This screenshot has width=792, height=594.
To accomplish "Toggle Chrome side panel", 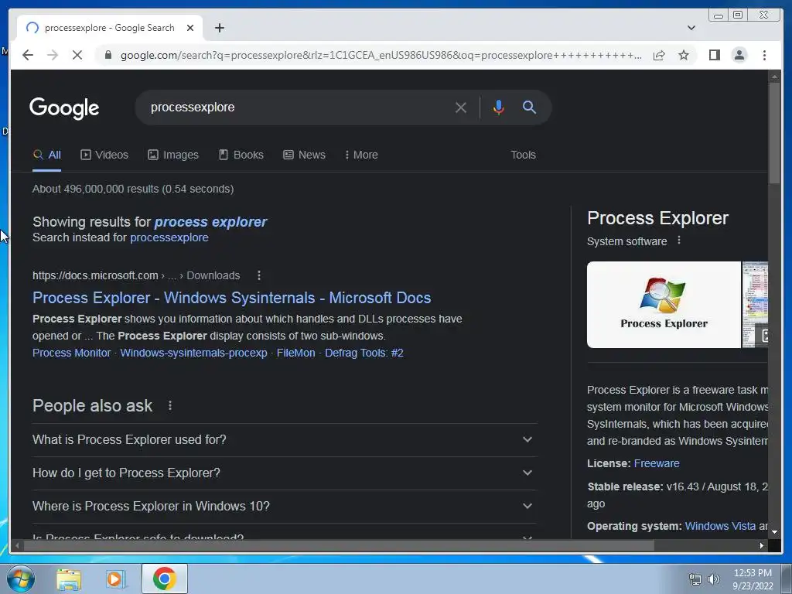I will (714, 55).
